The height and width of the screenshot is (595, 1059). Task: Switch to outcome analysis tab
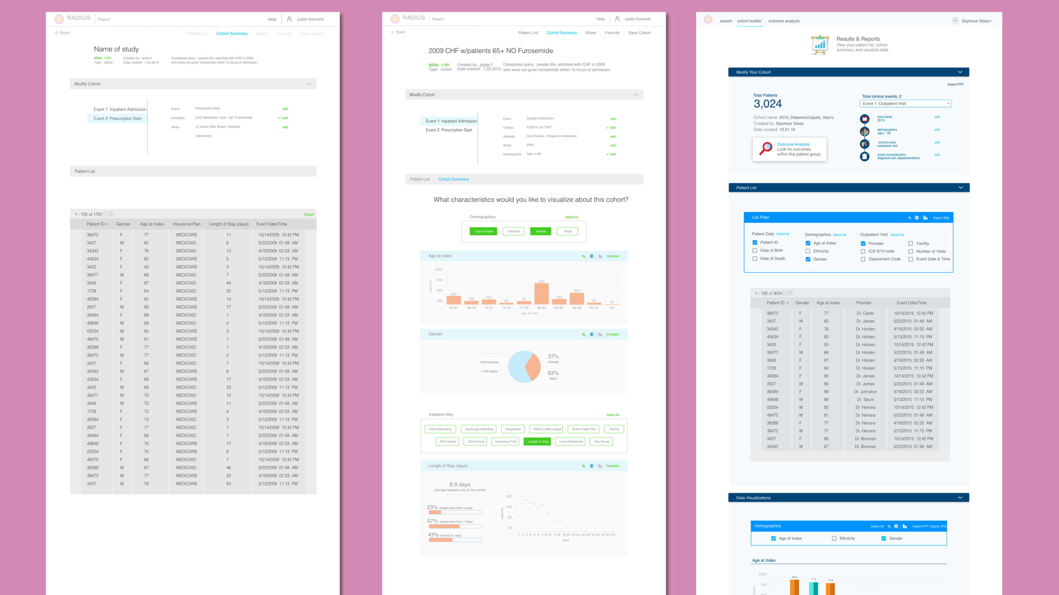click(x=784, y=21)
